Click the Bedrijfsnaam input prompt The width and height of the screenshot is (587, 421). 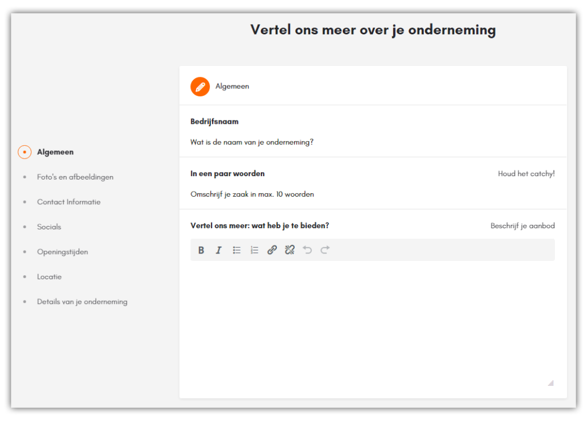[252, 142]
